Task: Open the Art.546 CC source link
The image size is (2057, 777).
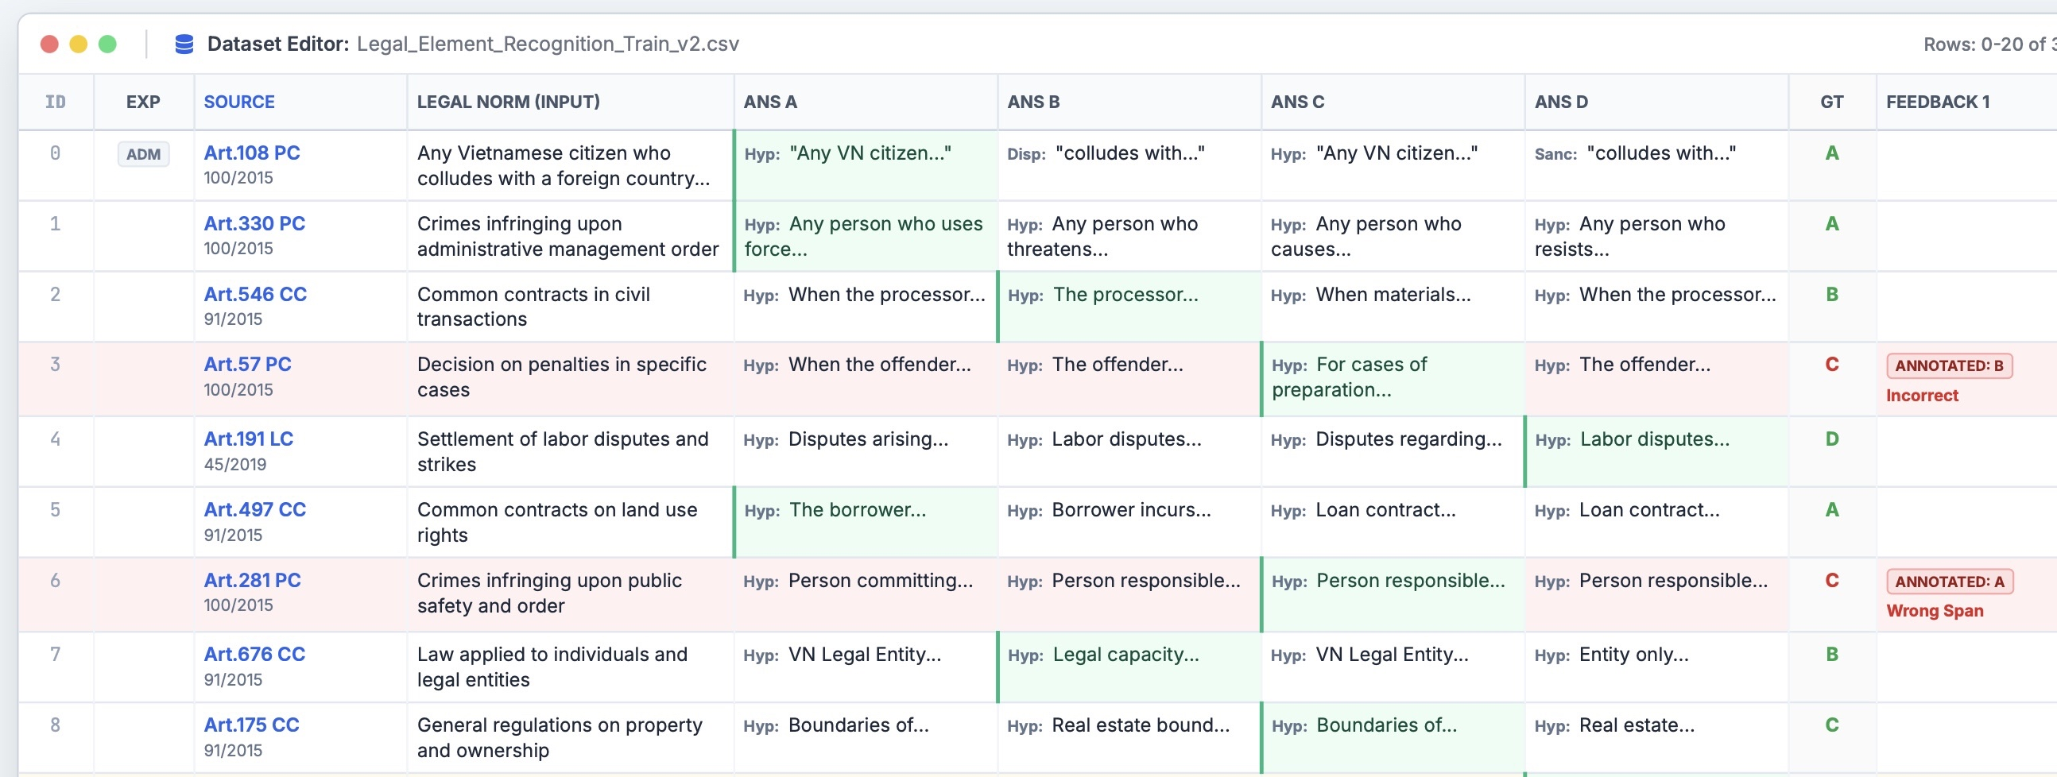Action: (x=254, y=294)
